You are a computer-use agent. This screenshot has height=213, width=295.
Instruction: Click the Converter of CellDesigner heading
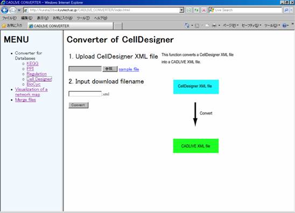(120, 40)
